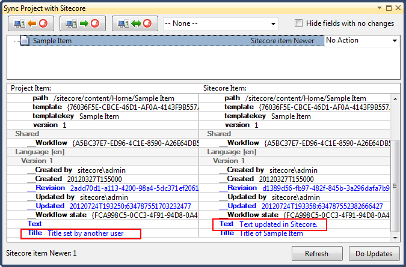Image resolution: width=406 pixels, height=267 pixels.
Task: Open the window position dropdown arrow
Action: (380, 8)
